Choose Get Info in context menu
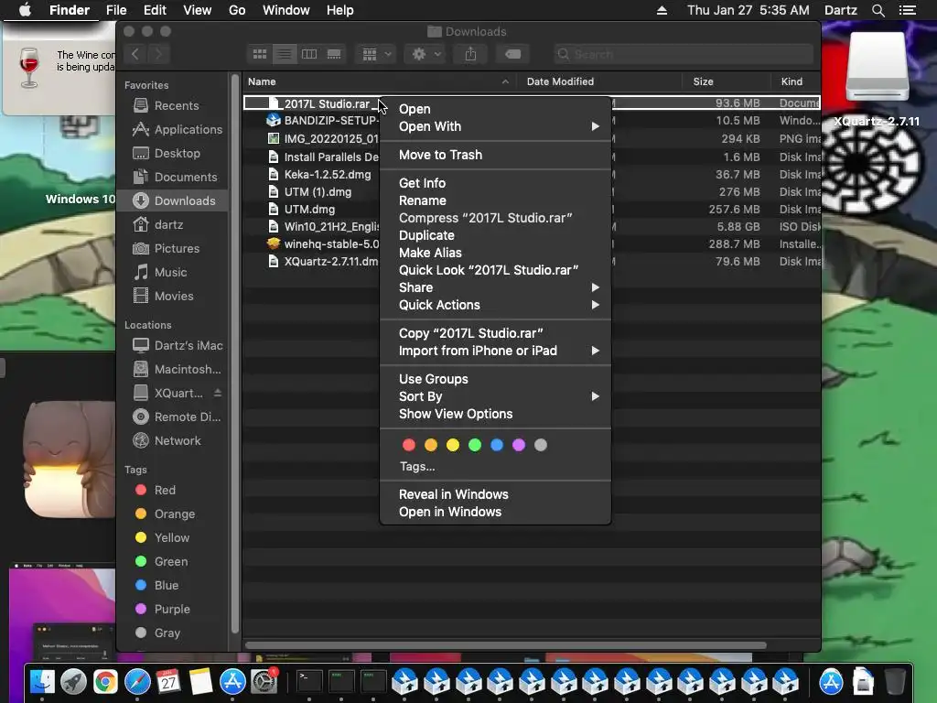937x703 pixels. (x=495, y=183)
